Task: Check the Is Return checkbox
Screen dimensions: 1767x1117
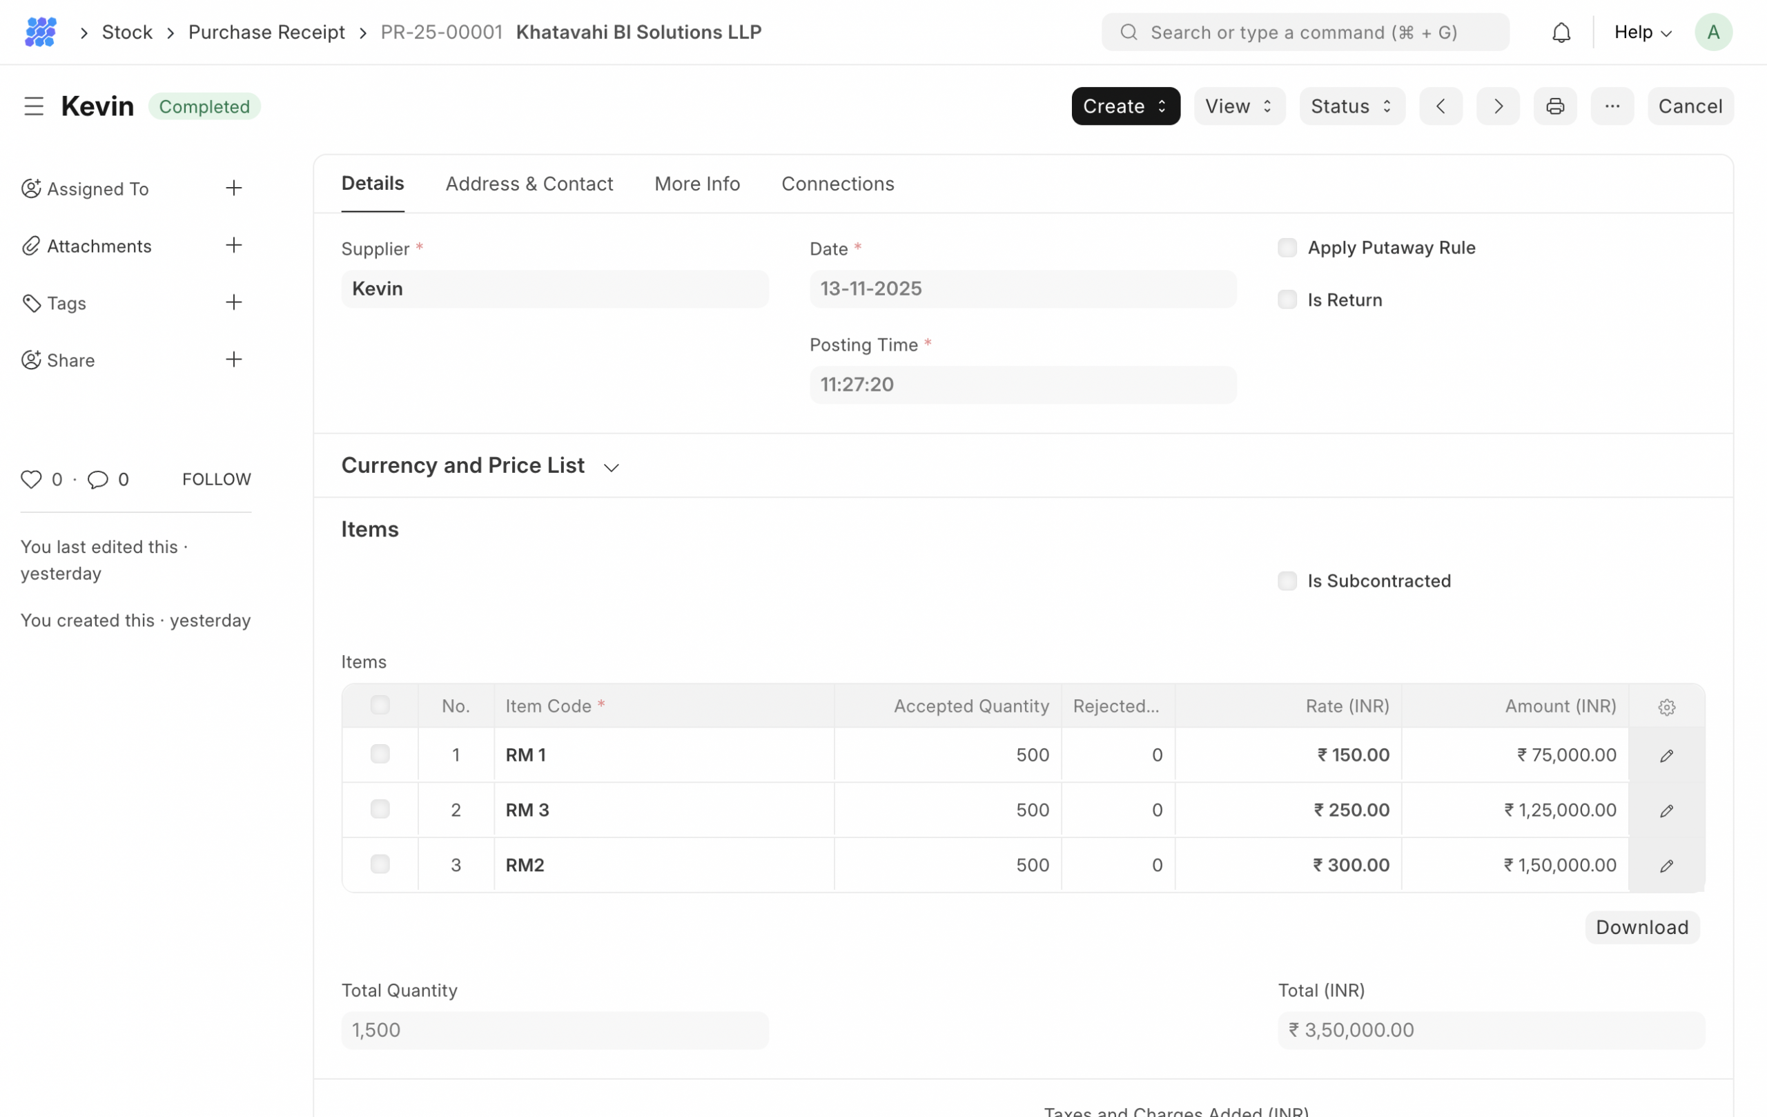Action: [1287, 300]
